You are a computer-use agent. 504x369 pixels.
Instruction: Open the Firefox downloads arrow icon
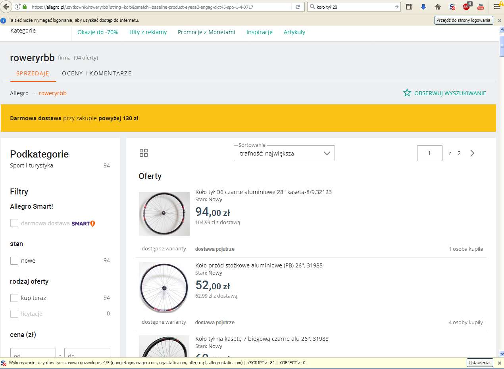423,7
